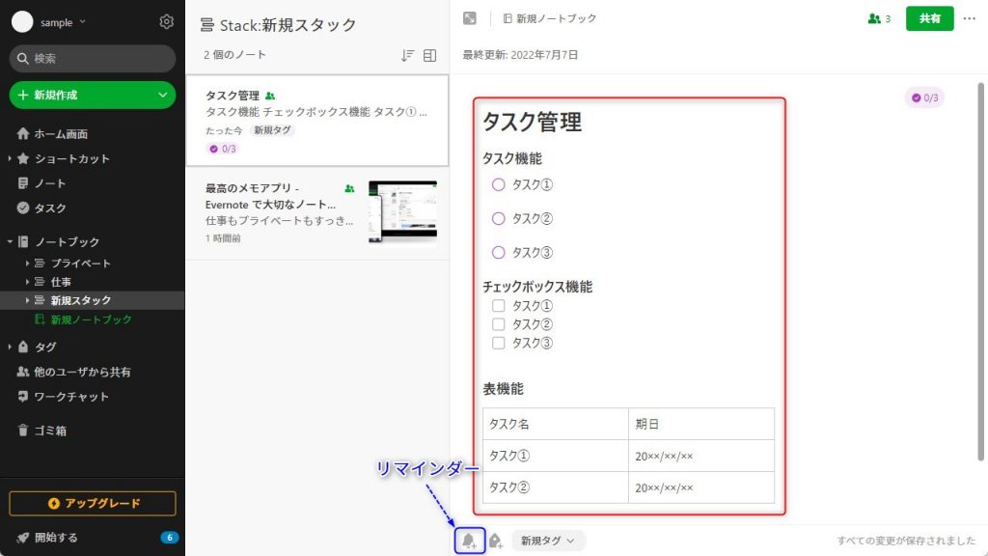
Task: Open the settings gear icon
Action: (166, 21)
